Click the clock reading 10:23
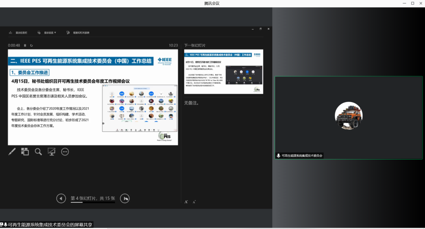The image size is (425, 229). [x=174, y=45]
